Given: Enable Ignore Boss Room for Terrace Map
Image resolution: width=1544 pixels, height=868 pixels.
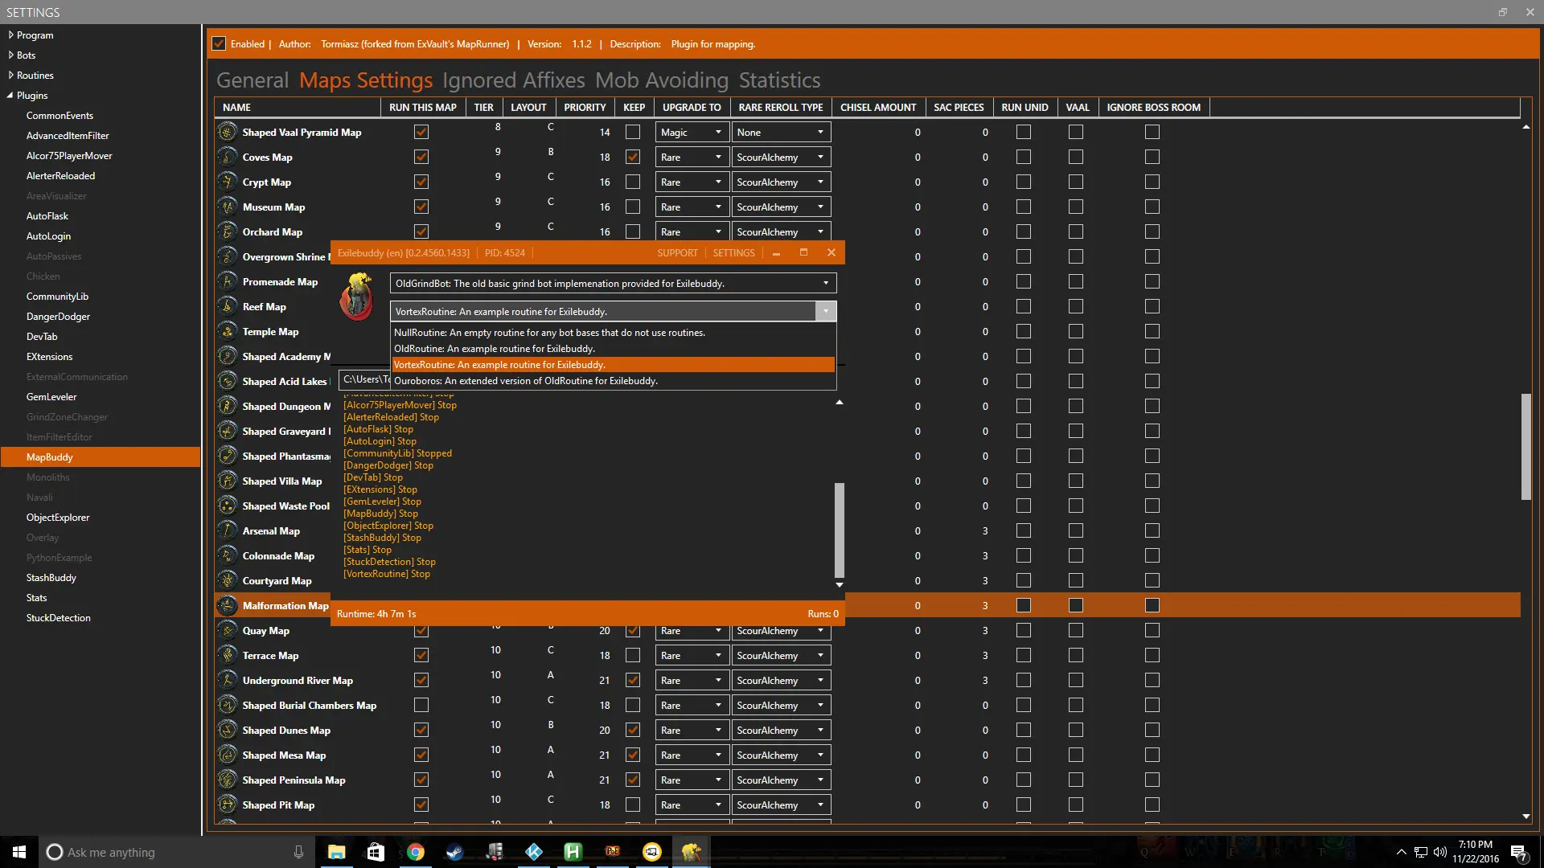Looking at the screenshot, I should click(1152, 655).
